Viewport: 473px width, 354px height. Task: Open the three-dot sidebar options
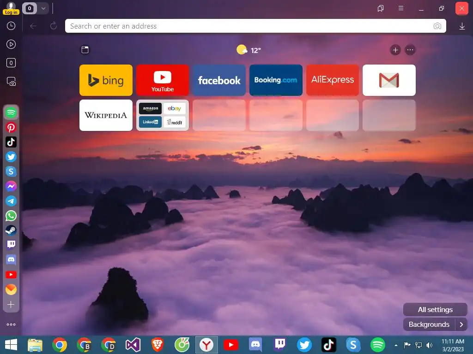11,324
